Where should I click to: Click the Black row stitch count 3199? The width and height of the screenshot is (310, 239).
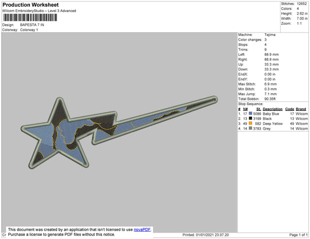pyautogui.click(x=257, y=119)
